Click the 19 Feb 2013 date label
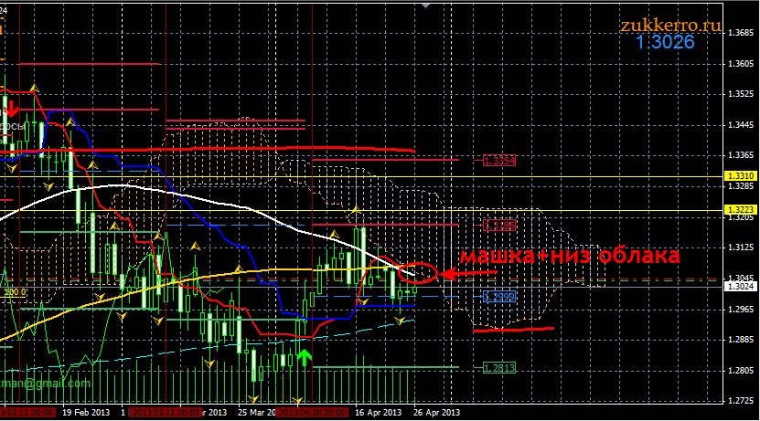The height and width of the screenshot is (421, 760). (x=86, y=413)
